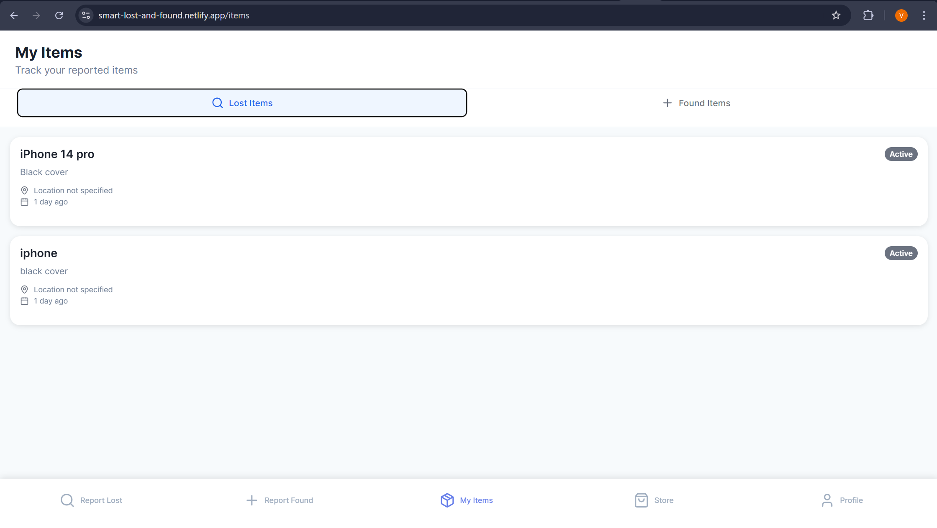This screenshot has height=528, width=937.
Task: Go back to previous page
Action: 14,15
